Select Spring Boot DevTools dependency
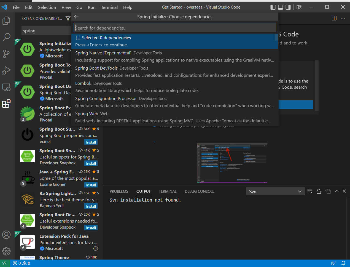 tap(175, 72)
